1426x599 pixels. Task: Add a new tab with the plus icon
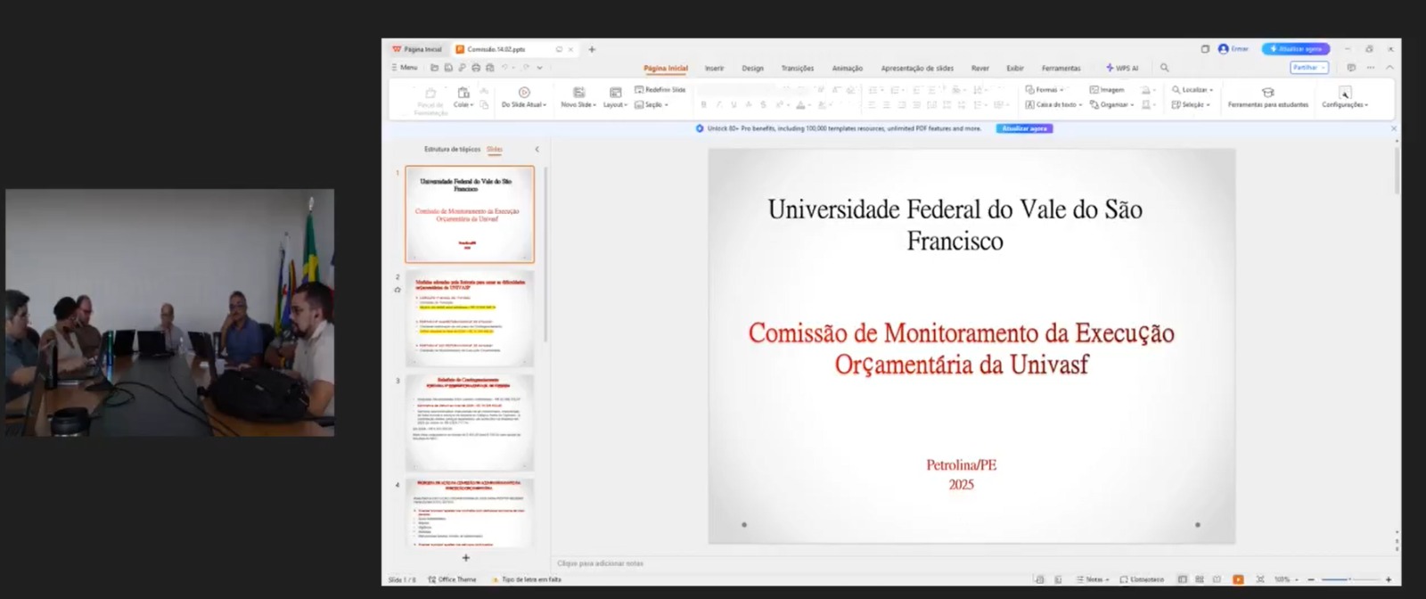pos(592,49)
